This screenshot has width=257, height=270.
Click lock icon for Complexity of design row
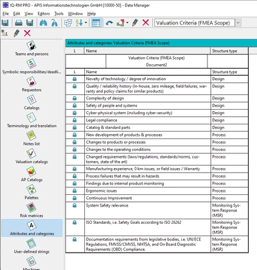[75, 98]
